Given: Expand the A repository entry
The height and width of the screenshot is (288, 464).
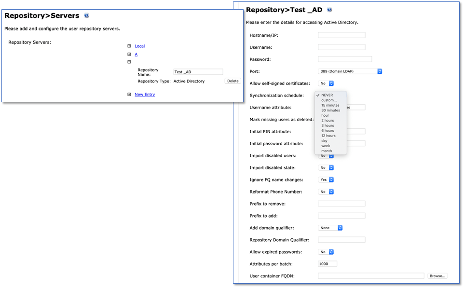Looking at the screenshot, I should coord(129,55).
